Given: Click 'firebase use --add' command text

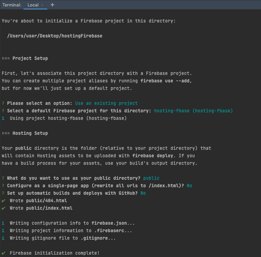Looking at the screenshot, I should pyautogui.click(x=165, y=81).
